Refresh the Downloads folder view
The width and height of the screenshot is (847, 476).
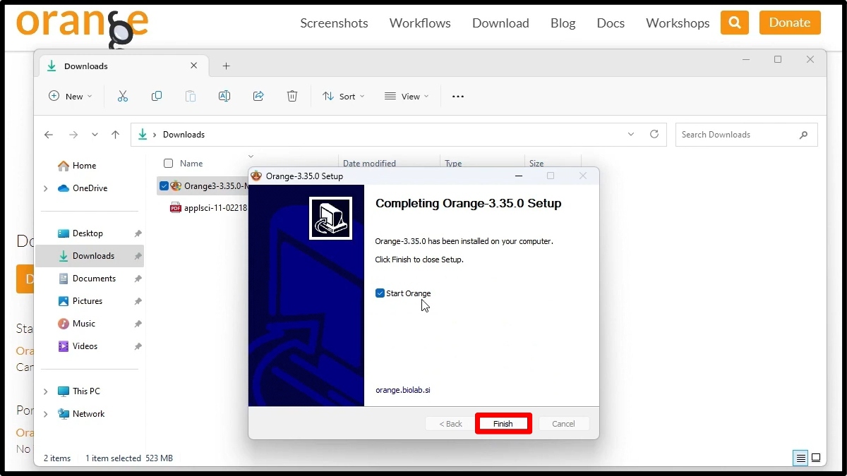tap(654, 134)
